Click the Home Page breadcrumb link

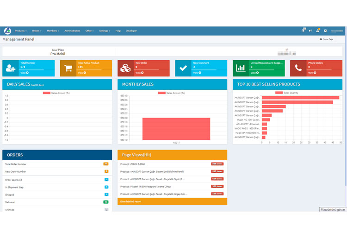[327, 39]
